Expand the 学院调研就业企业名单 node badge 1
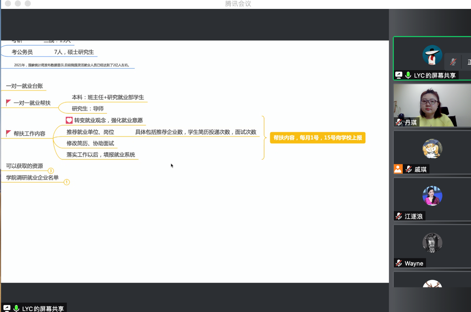Screen dimensions: 471x312 pos(66,182)
